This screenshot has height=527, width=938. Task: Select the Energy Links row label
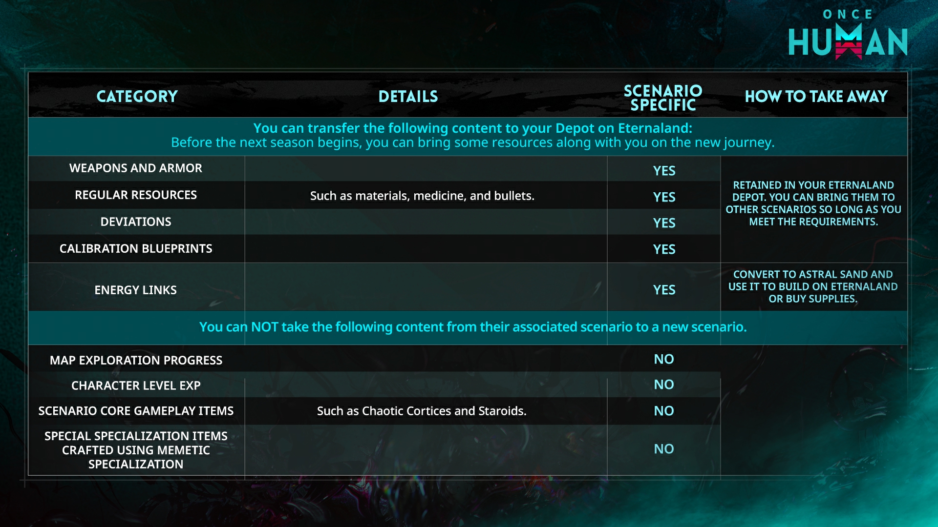tap(136, 290)
